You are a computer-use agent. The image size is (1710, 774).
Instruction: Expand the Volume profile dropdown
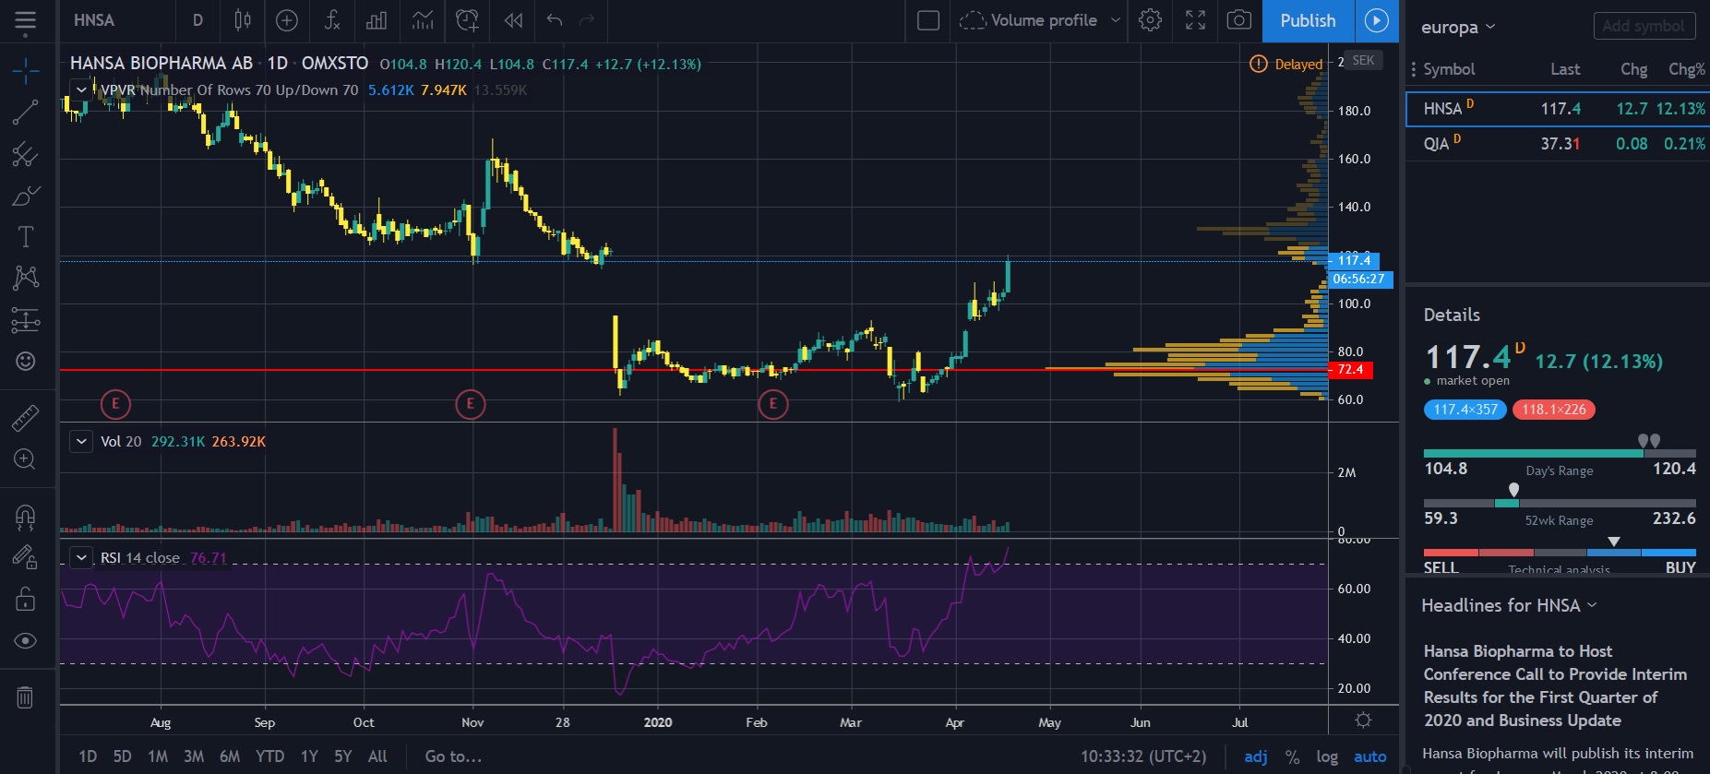pyautogui.click(x=1116, y=20)
